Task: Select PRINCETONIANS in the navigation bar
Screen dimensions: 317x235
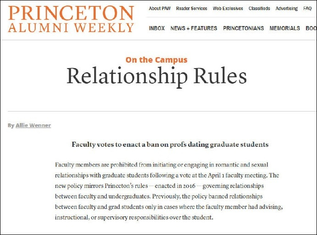Action: tap(243, 28)
